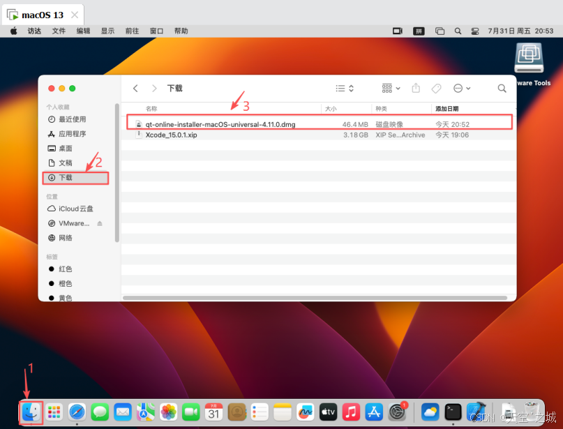563x429 pixels.
Task: Open FaceTime in the Dock
Action: (191, 412)
